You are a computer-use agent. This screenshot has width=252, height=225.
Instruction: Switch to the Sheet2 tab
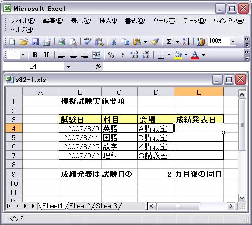(79, 206)
